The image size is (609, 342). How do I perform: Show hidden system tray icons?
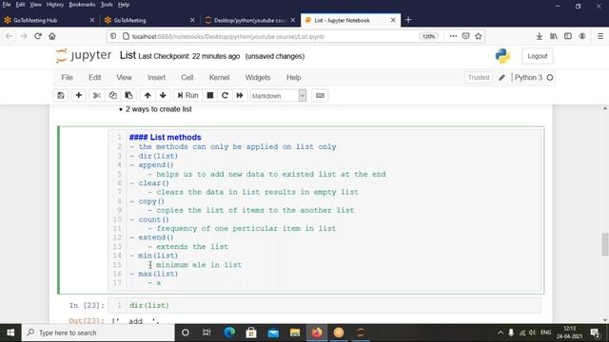[501, 332]
